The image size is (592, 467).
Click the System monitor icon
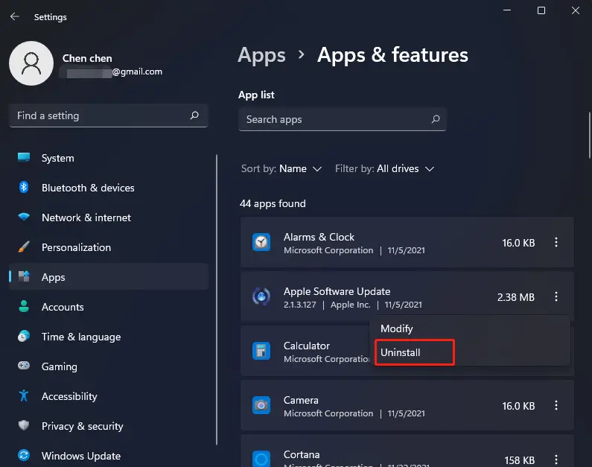click(24, 157)
